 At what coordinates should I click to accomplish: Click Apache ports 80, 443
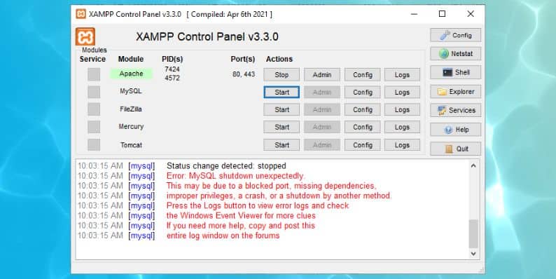tap(244, 74)
